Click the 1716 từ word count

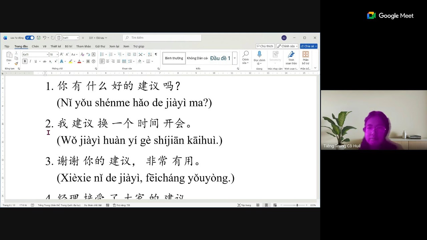pos(23,205)
